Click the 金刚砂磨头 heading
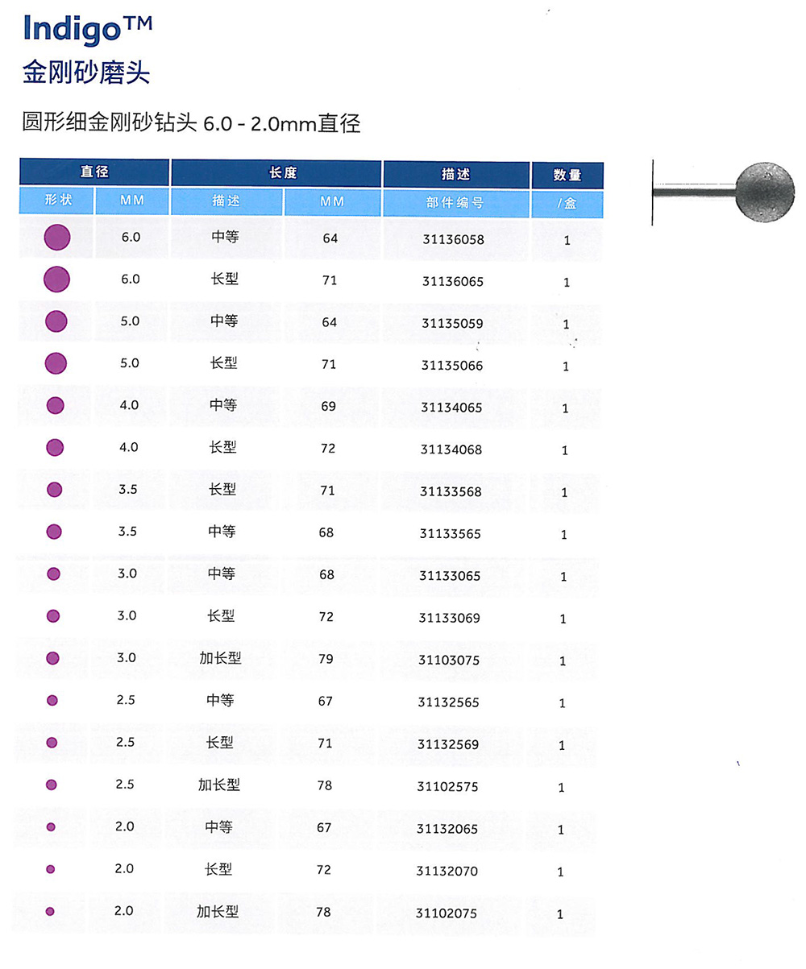This screenshot has width=806, height=969. (86, 73)
